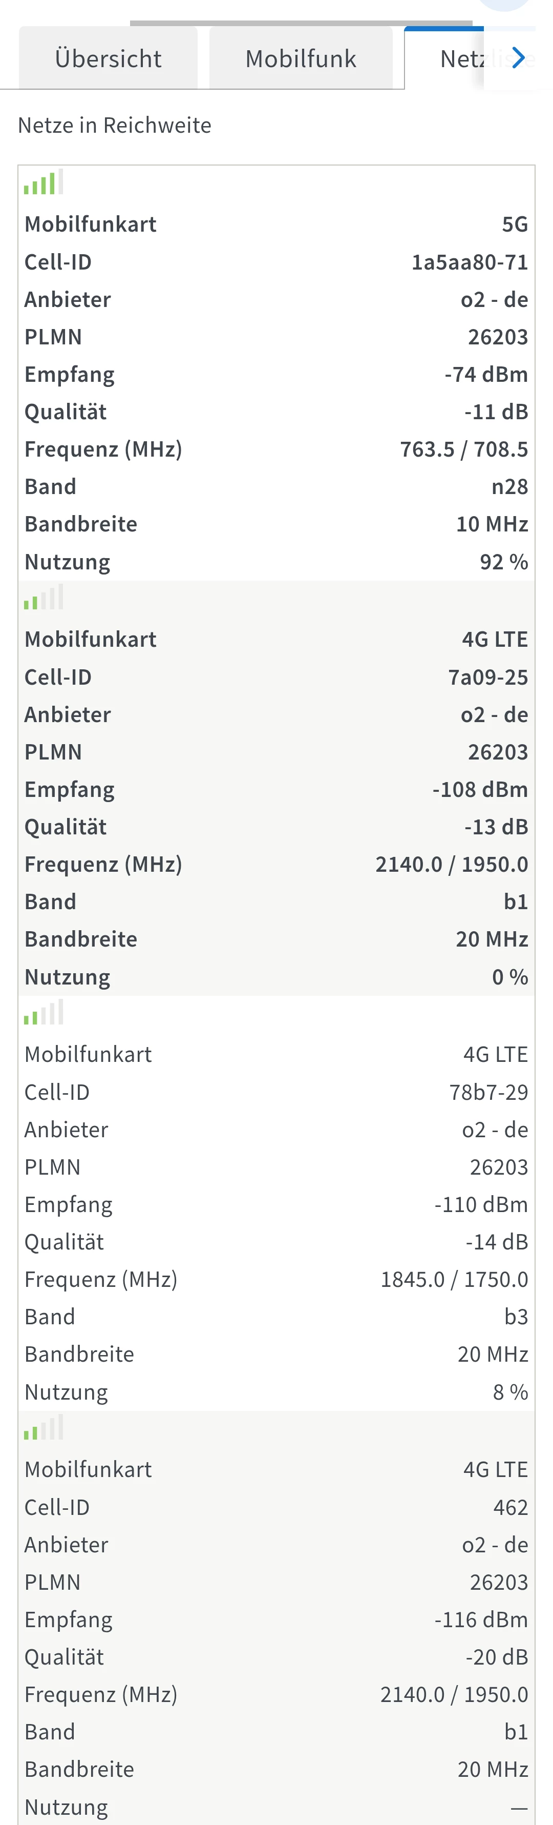Select the Cell-ID value 7a09-25
This screenshot has height=1825, width=553.
pos(488,678)
